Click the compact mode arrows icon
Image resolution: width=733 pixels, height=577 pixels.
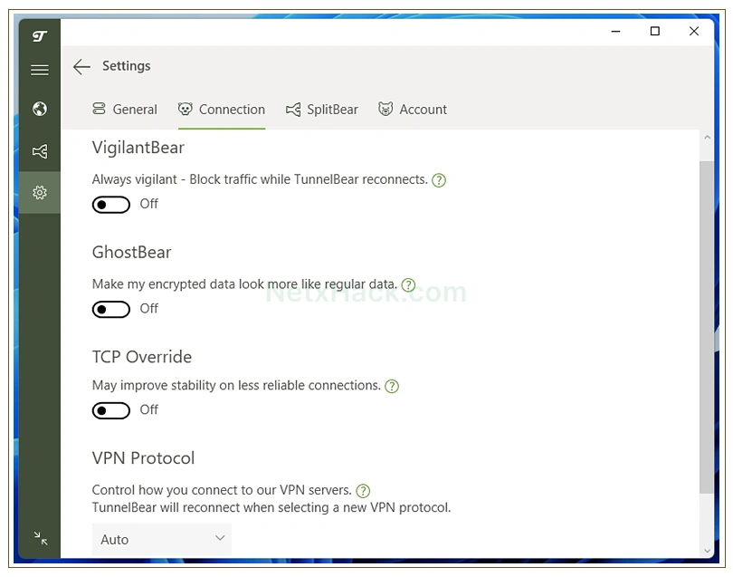tap(41, 538)
